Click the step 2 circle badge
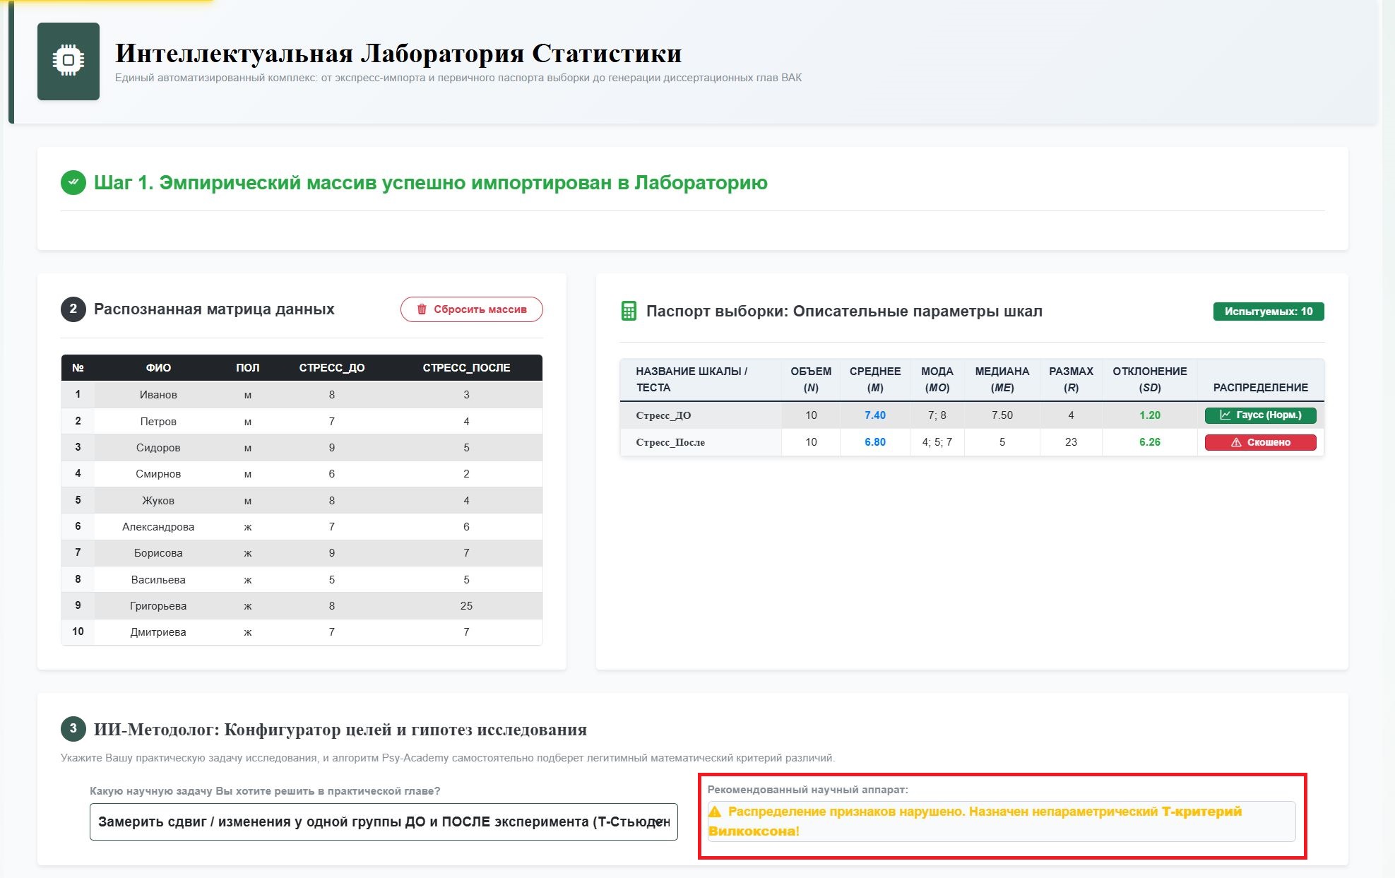1395x878 pixels. pos(73,309)
